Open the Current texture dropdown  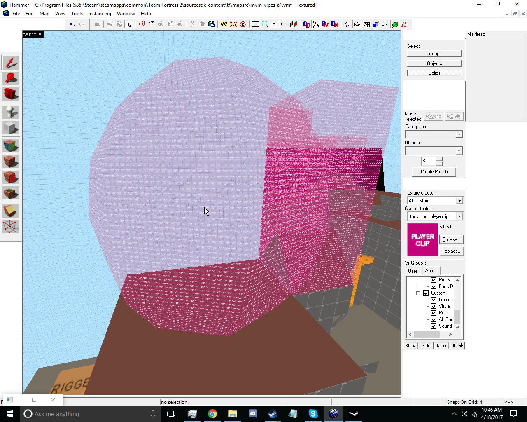(459, 216)
